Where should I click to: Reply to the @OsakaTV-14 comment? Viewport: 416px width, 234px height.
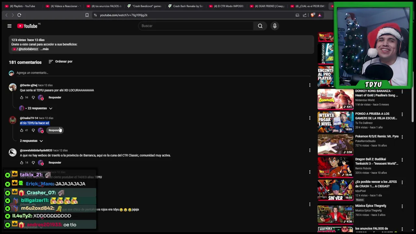55,130
